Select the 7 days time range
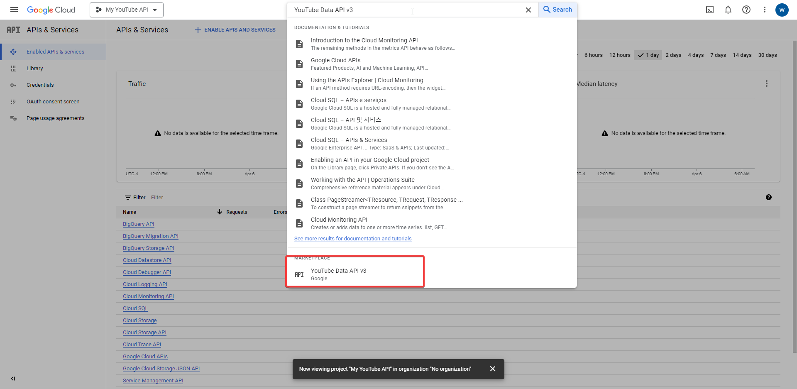797x389 pixels. click(x=718, y=55)
